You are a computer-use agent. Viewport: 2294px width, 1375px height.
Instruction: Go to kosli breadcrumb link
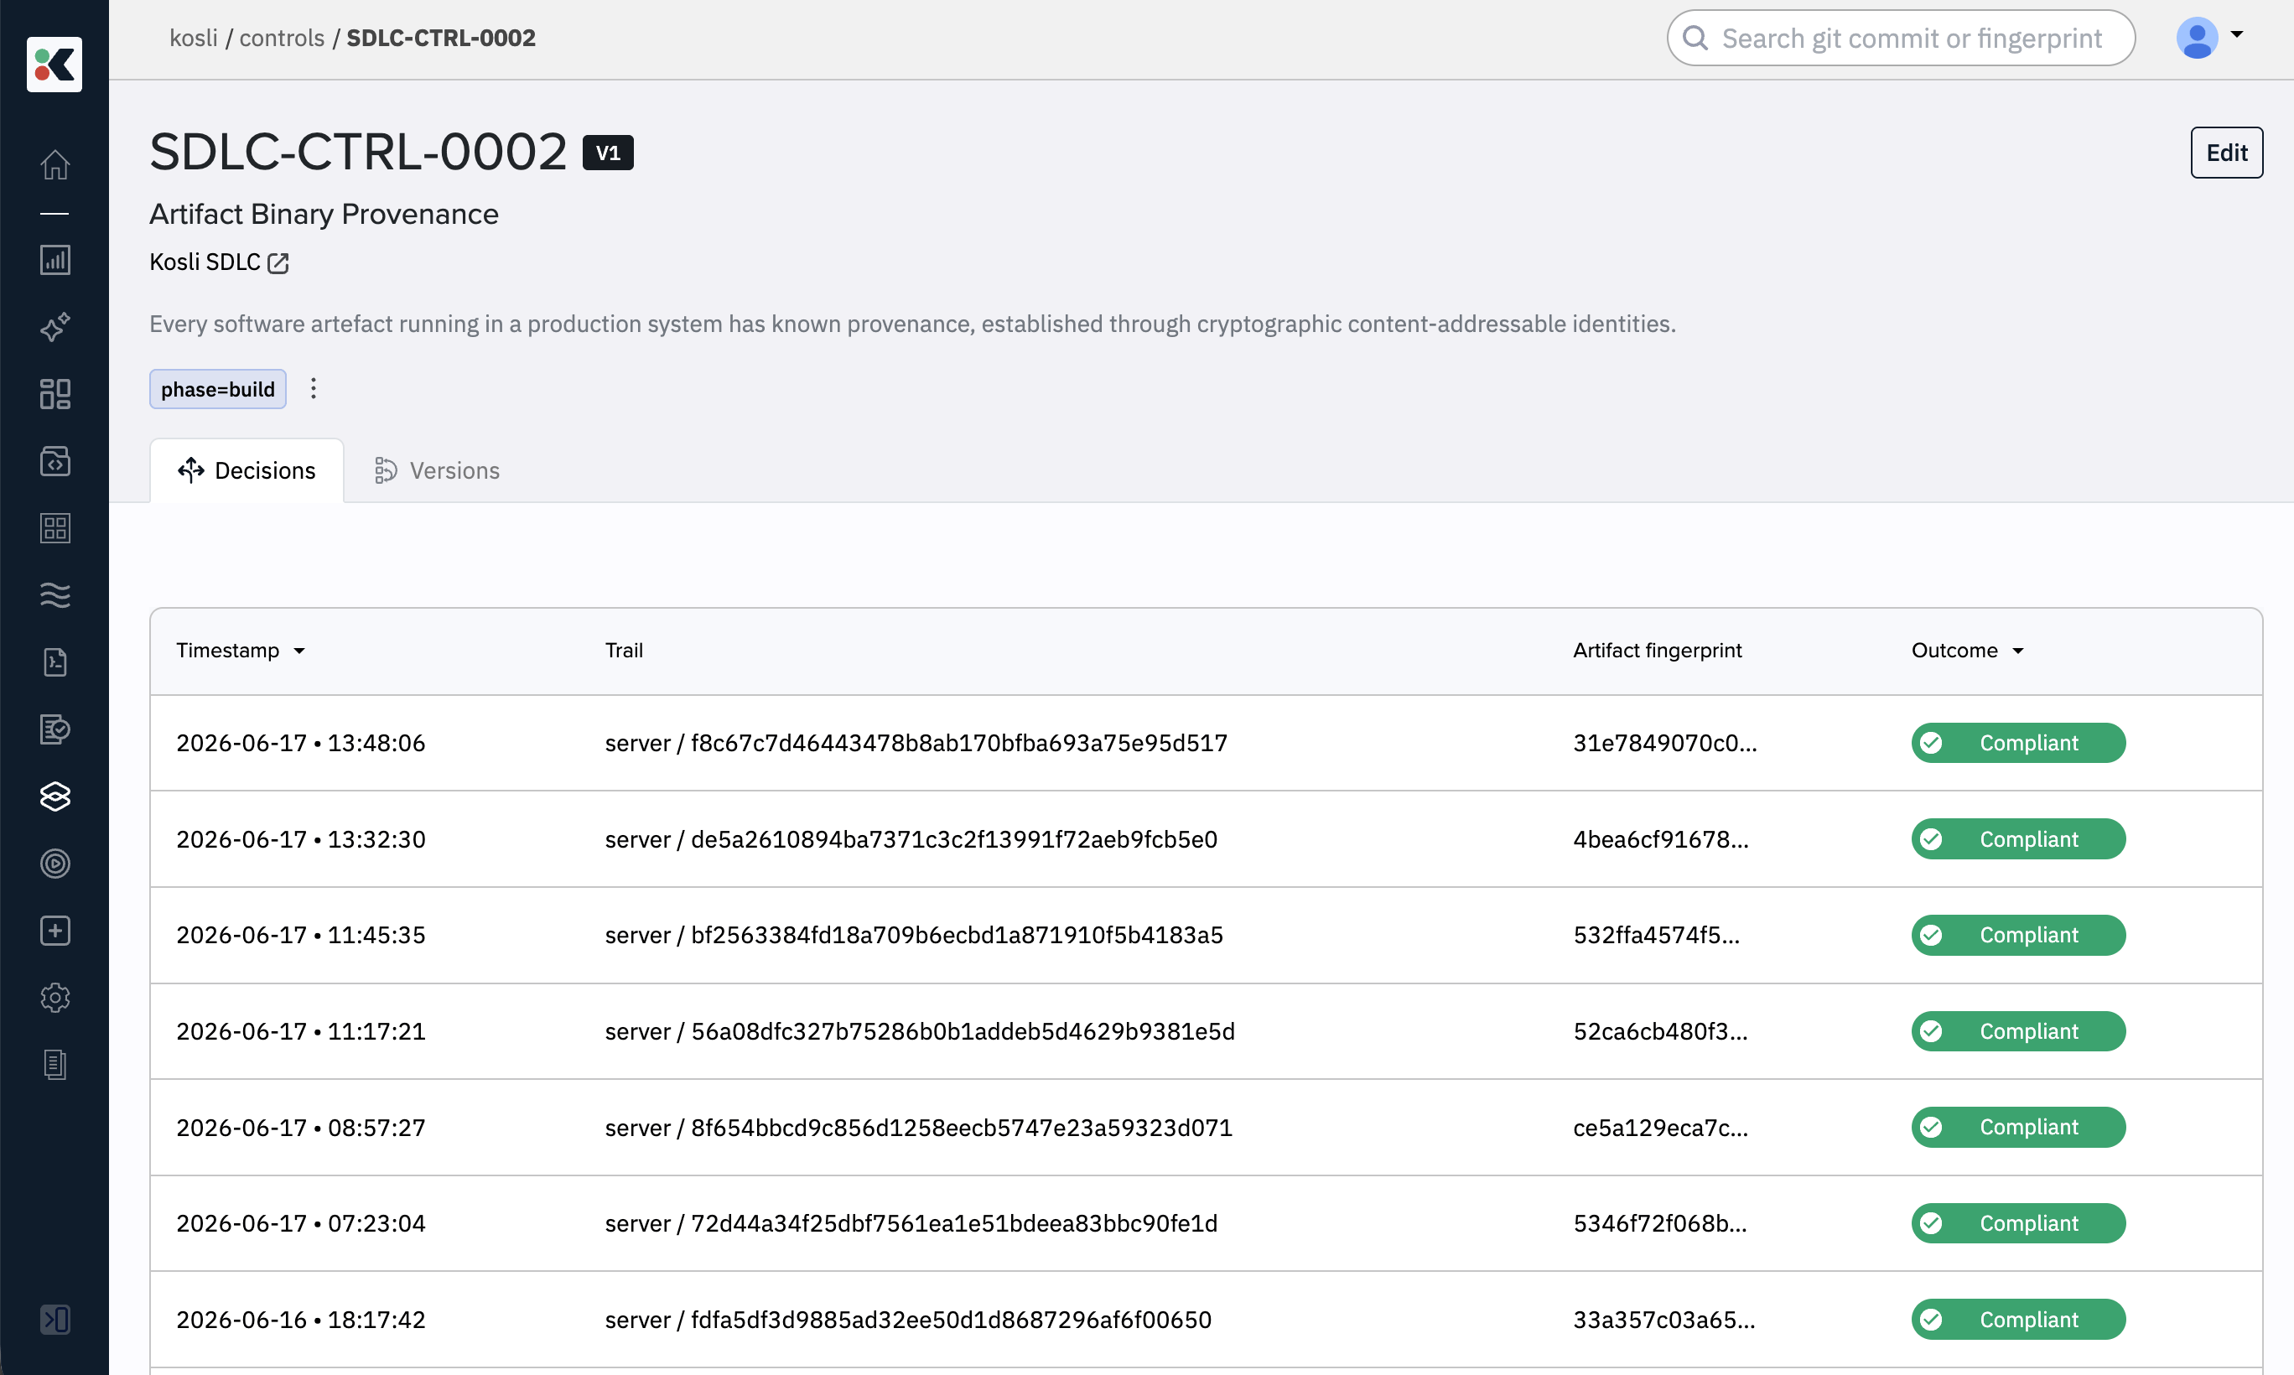tap(194, 38)
